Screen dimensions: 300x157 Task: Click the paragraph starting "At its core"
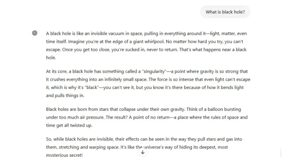click(148, 83)
